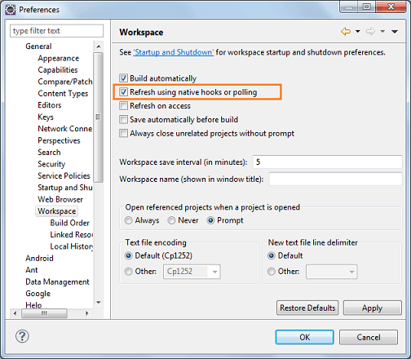Click the help question mark icon
The width and height of the screenshot is (411, 359).
tap(22, 336)
